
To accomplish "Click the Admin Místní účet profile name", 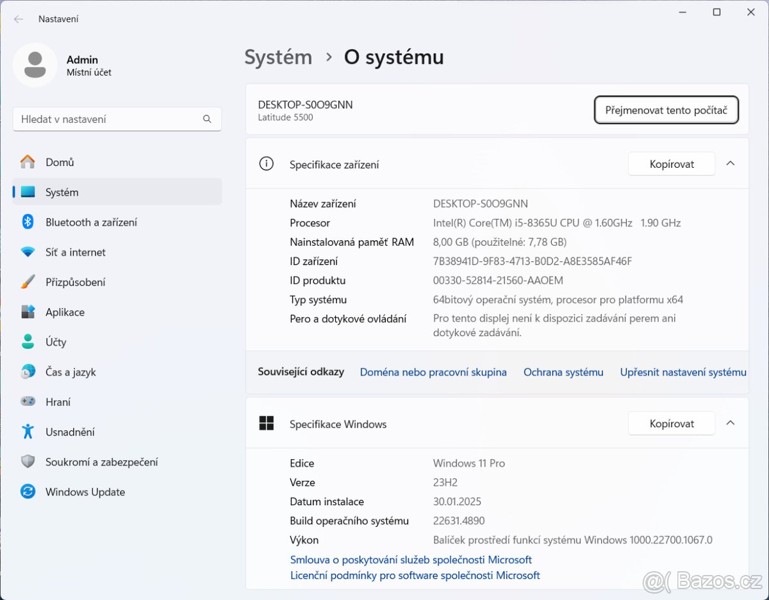I will click(89, 65).
